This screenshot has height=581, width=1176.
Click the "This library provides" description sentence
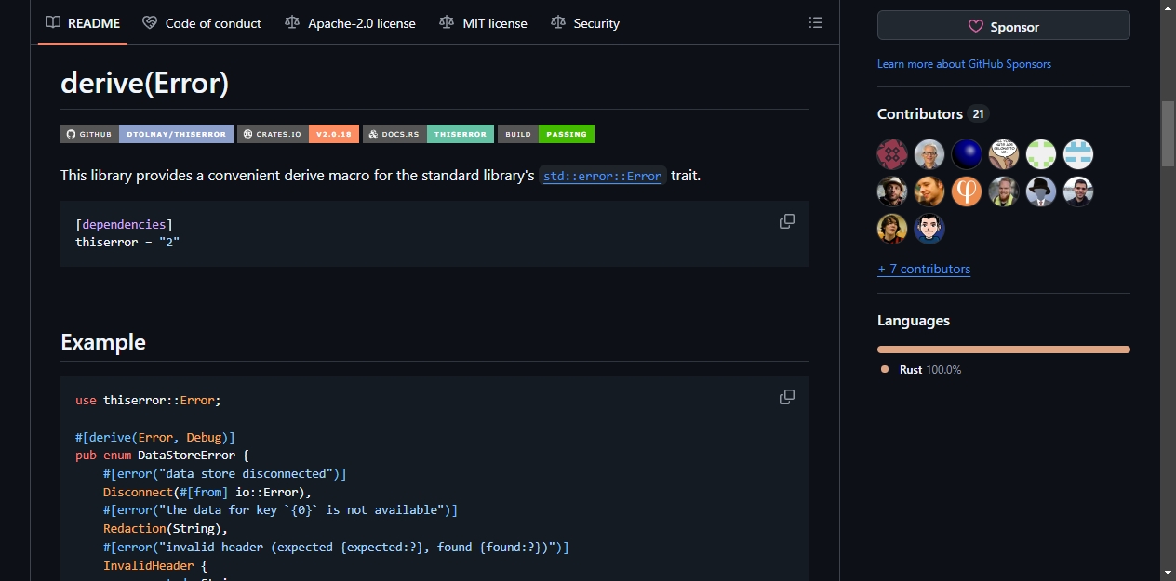pos(381,175)
